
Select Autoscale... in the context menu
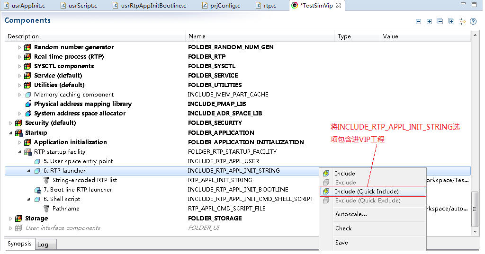(x=351, y=214)
